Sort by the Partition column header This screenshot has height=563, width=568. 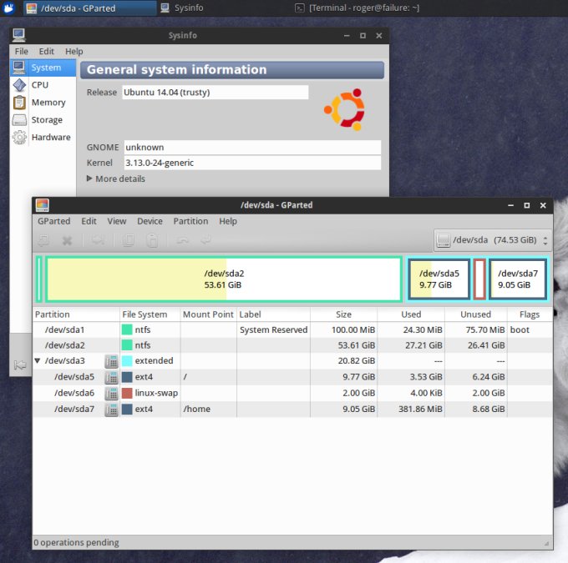point(76,314)
